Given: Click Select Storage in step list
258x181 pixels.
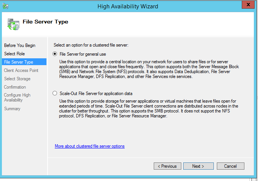Looking at the screenshot, I should pyautogui.click(x=17, y=79).
